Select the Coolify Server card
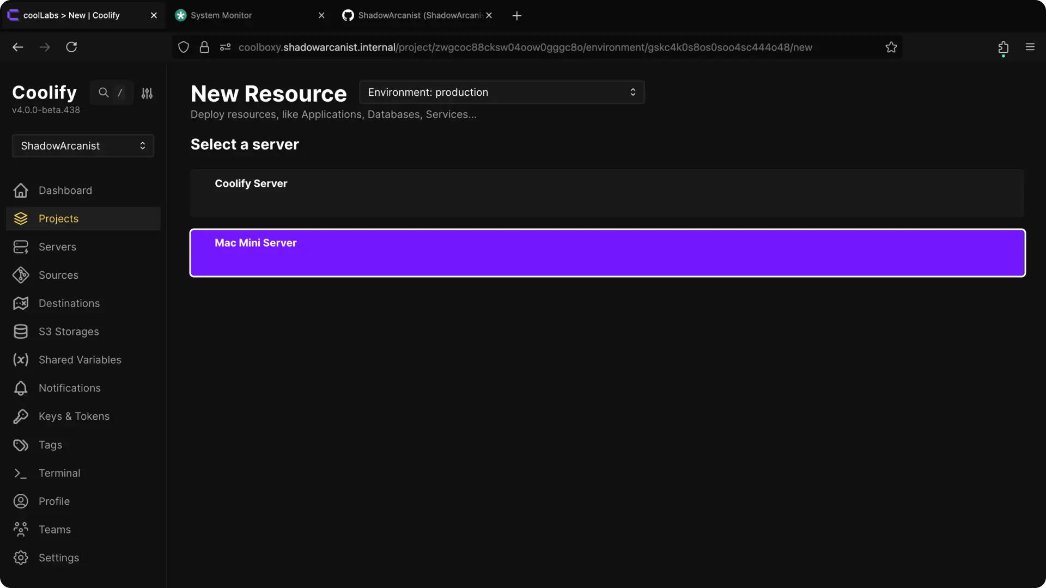The height and width of the screenshot is (588, 1046). (607, 193)
